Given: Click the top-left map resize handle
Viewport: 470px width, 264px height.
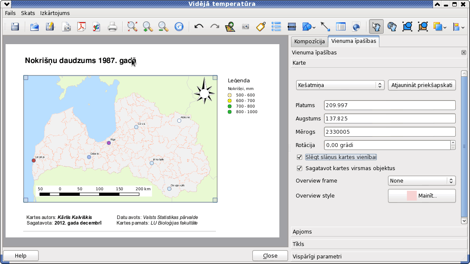Looking at the screenshot, I should (x=26, y=78).
